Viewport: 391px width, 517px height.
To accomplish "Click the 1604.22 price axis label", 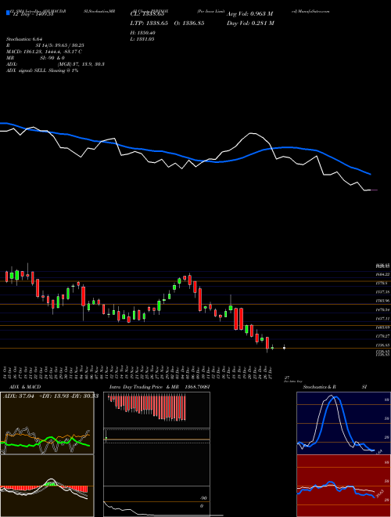I will (x=382, y=274).
